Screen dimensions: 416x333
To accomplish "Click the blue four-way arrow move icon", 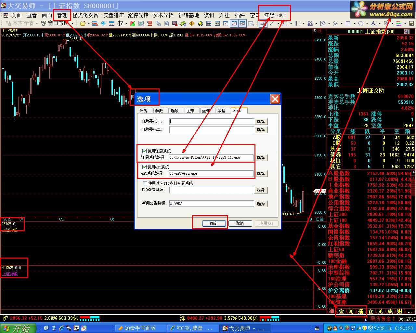I will pos(103,23).
